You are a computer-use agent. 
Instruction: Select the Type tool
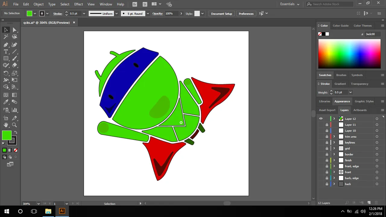6,52
